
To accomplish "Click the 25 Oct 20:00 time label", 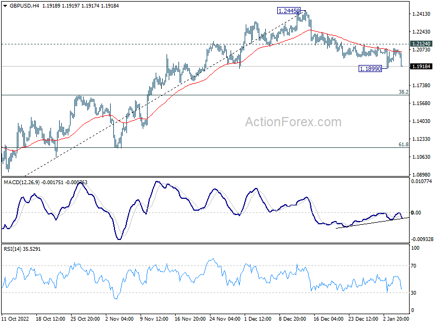I will point(85,318).
